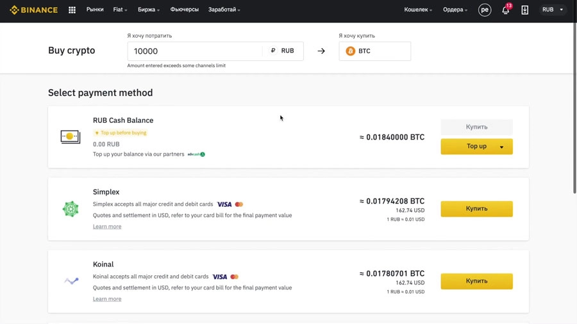Click Купить button for Koinal
Image resolution: width=577 pixels, height=324 pixels.
click(476, 281)
